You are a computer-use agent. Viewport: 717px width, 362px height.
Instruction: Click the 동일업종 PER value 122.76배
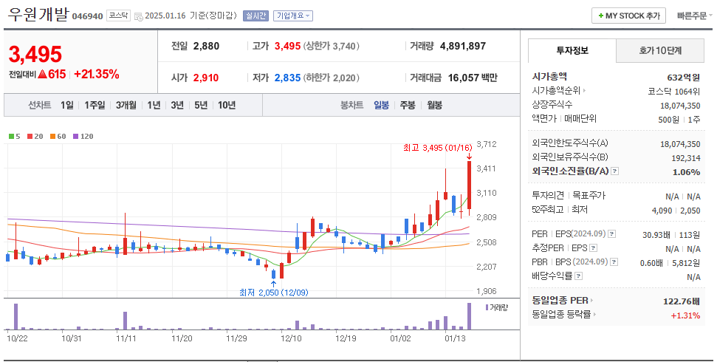(682, 301)
